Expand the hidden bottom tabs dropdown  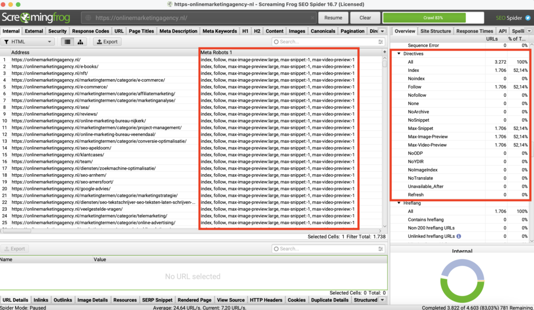pos(383,300)
